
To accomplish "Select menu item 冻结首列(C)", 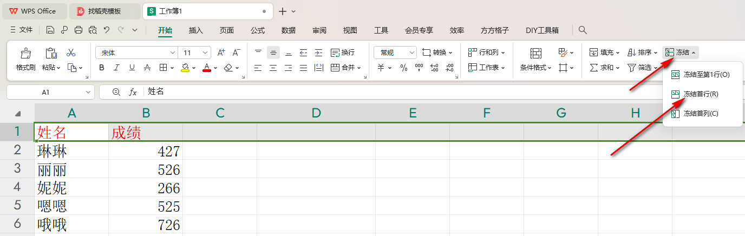I will pos(702,114).
